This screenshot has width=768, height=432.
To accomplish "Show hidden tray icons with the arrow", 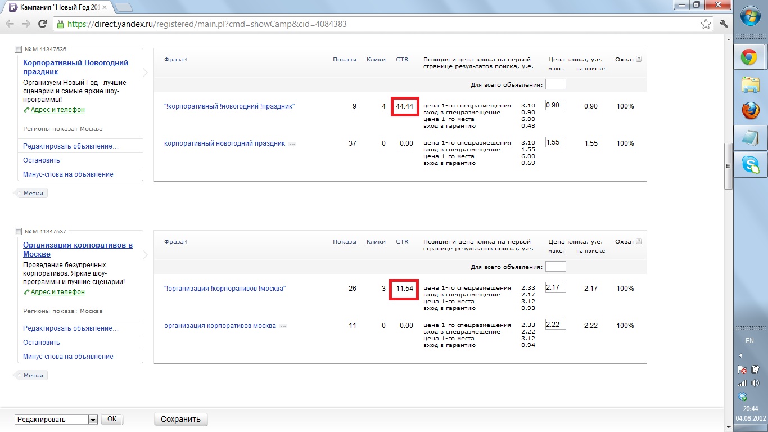I will pos(740,355).
